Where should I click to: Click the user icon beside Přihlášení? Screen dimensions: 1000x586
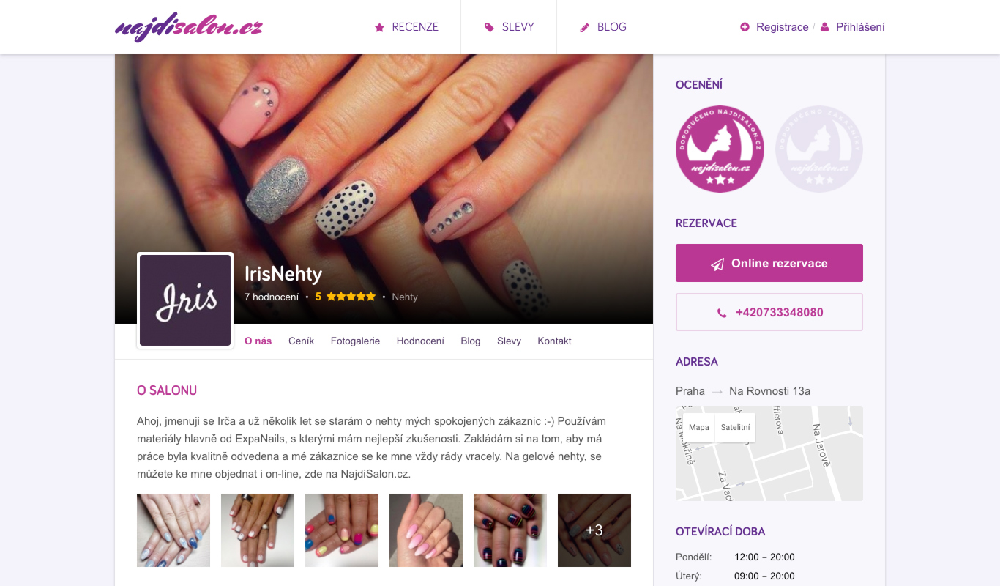[x=825, y=27]
